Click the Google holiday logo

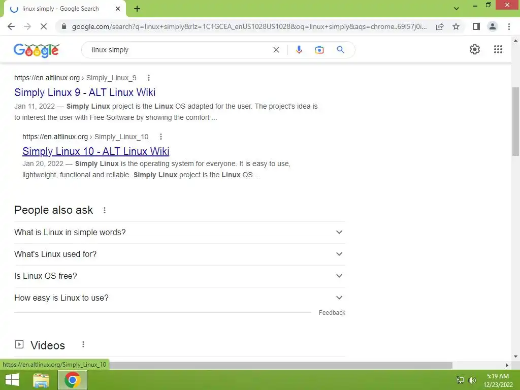[37, 50]
